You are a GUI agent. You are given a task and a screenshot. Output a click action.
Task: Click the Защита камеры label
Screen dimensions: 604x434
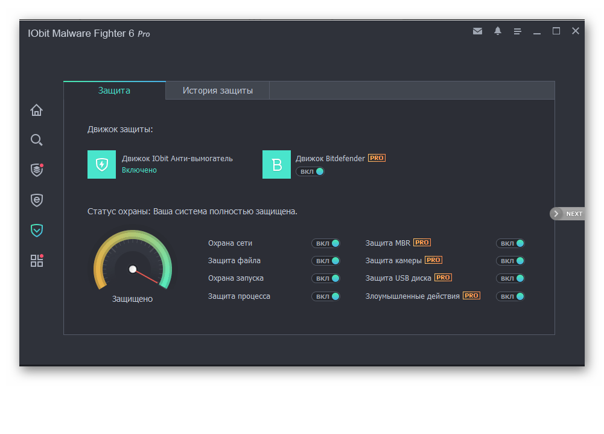393,261
